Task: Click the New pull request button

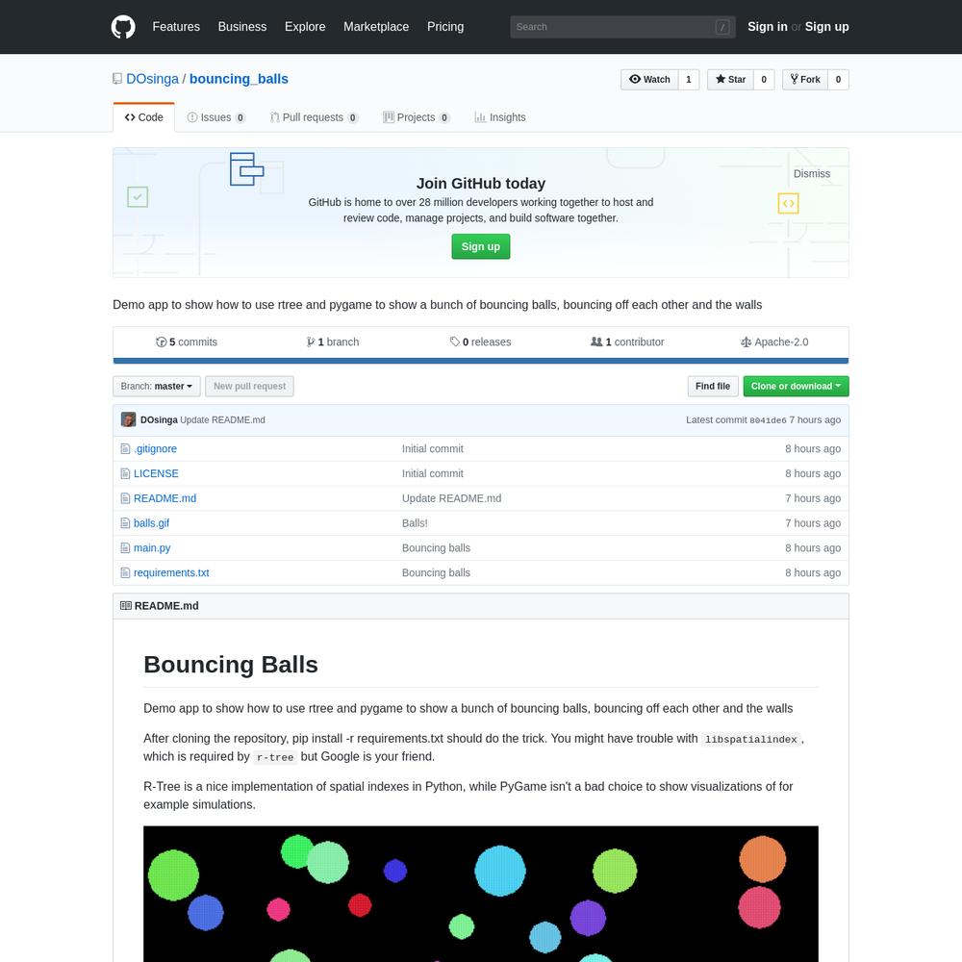Action: point(249,386)
